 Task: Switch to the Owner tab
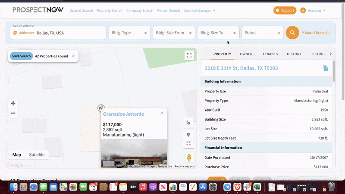[246, 54]
